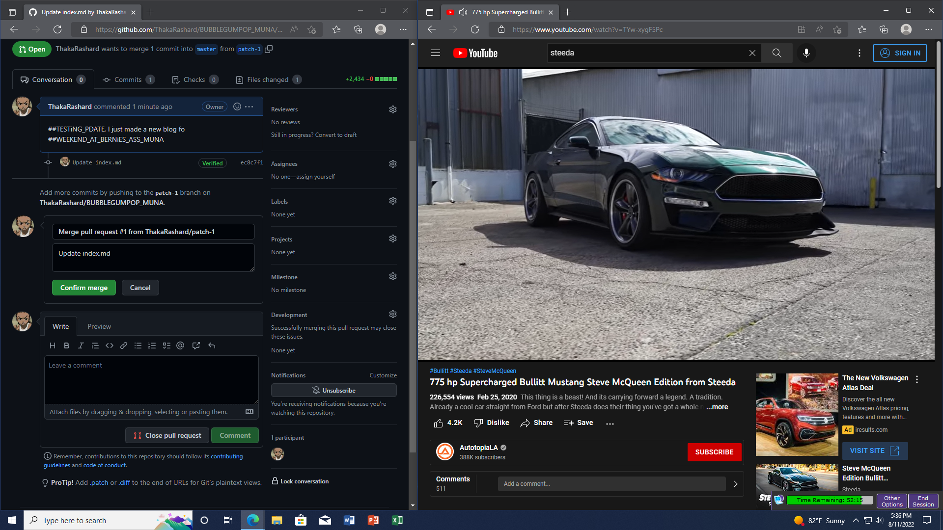Unsubscribe from pull request notifications
The width and height of the screenshot is (943, 530).
(333, 390)
